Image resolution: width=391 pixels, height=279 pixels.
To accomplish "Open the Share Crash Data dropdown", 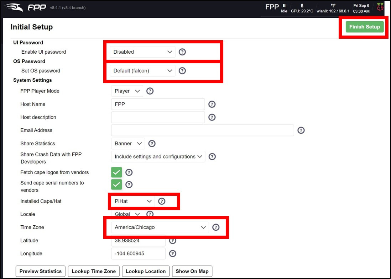I will click(158, 156).
